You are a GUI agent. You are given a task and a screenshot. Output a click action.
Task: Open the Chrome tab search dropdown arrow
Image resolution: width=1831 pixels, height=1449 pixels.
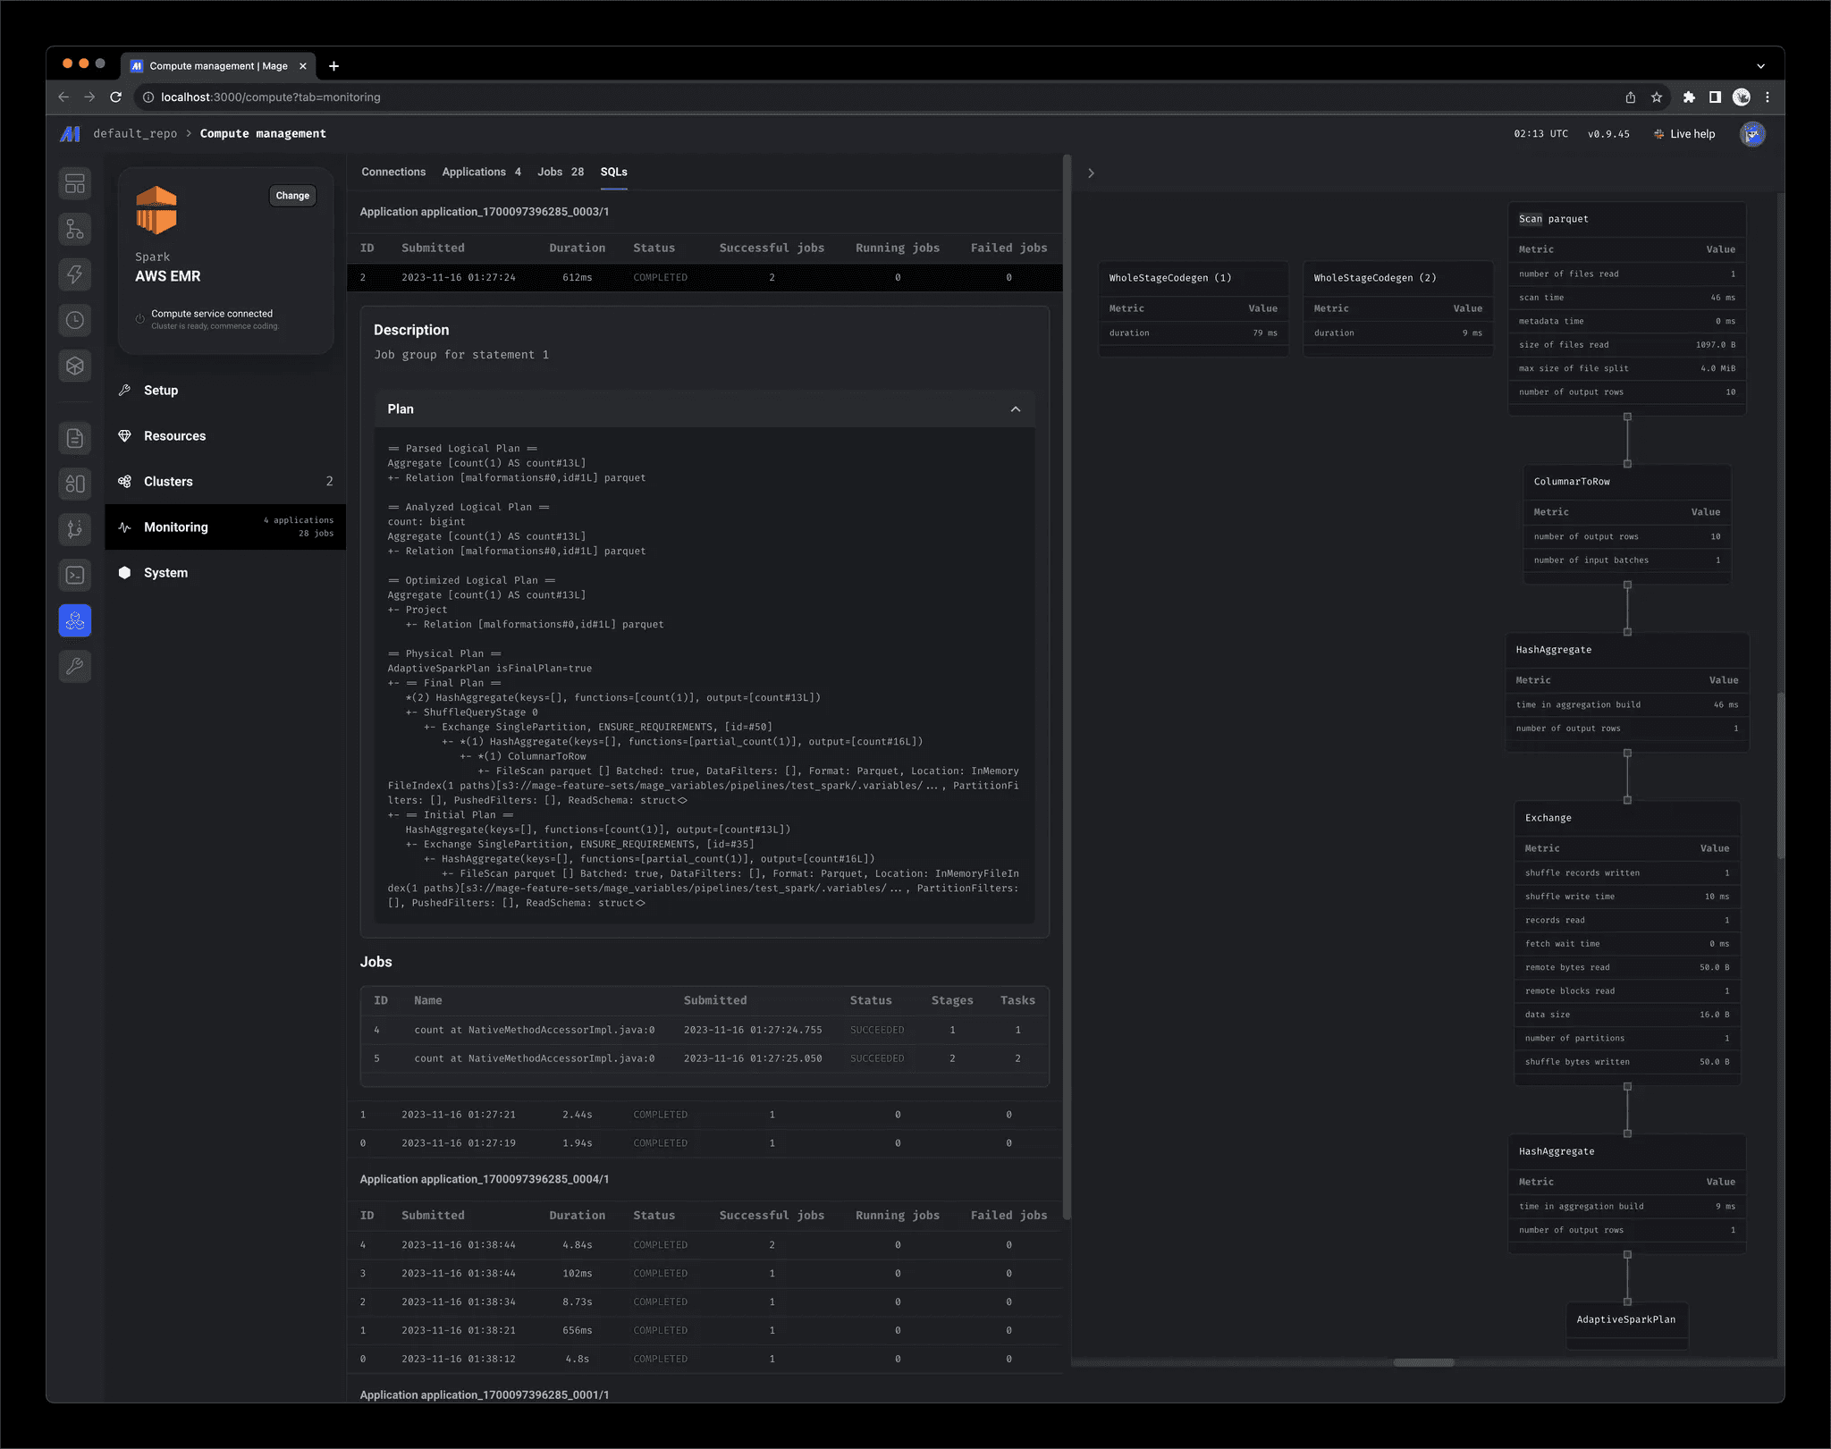coord(1760,66)
